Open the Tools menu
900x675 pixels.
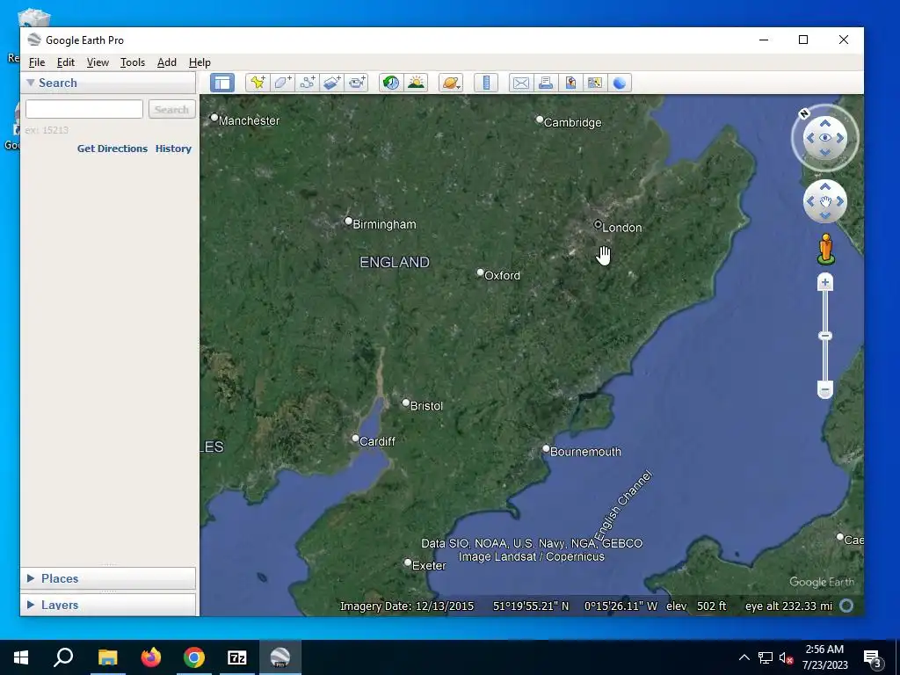[x=133, y=62]
